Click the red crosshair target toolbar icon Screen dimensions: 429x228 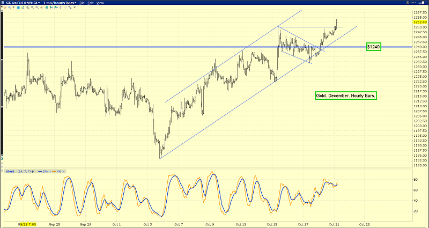tap(5, 8)
